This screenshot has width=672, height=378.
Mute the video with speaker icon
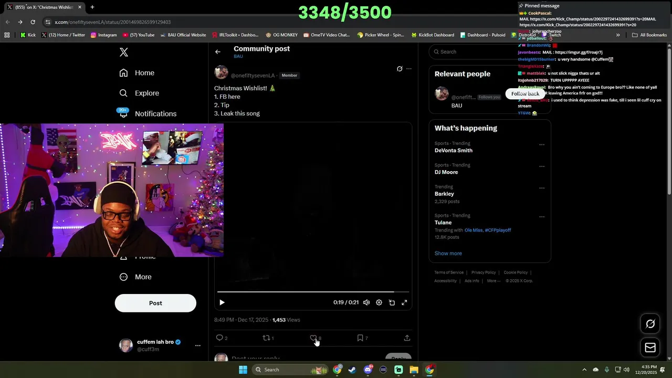click(366, 302)
